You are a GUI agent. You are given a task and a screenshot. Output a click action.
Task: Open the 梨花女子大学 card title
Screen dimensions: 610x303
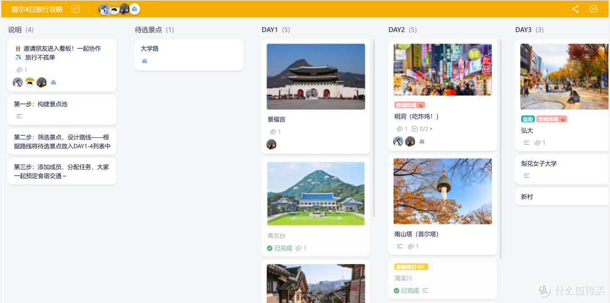click(x=539, y=163)
